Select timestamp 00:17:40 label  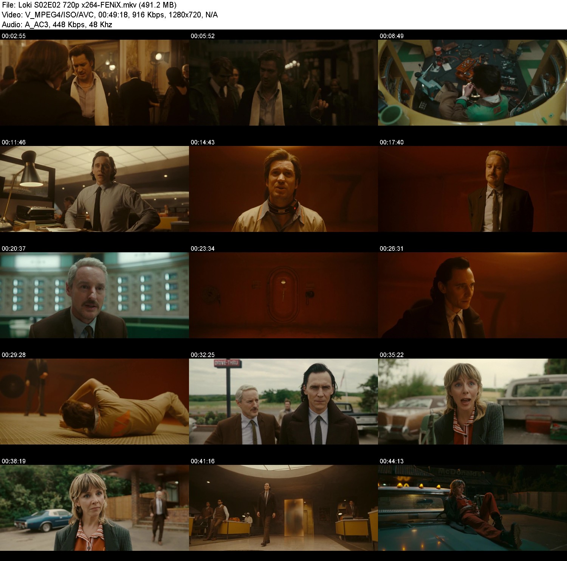[392, 142]
